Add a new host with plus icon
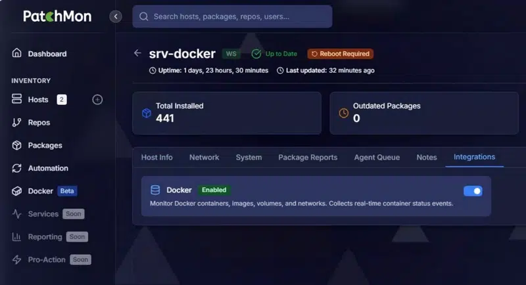Image resolution: width=526 pixels, height=285 pixels. pos(97,100)
